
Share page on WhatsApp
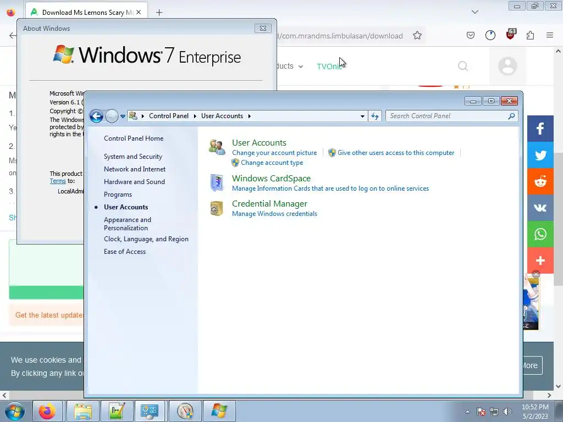(x=540, y=234)
